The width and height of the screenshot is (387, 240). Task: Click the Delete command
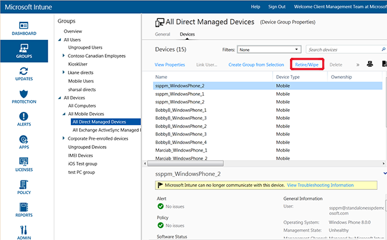(336, 65)
